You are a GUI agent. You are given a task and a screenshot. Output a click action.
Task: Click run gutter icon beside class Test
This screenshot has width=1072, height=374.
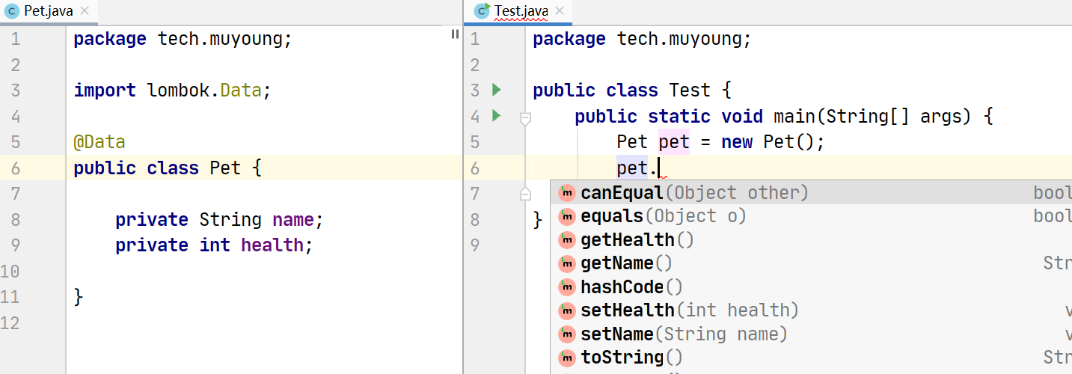tap(495, 91)
